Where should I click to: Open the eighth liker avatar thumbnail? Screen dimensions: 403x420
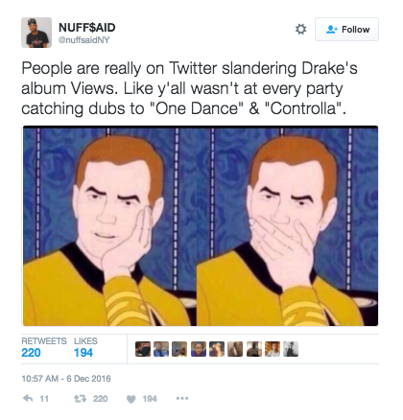pos(273,349)
